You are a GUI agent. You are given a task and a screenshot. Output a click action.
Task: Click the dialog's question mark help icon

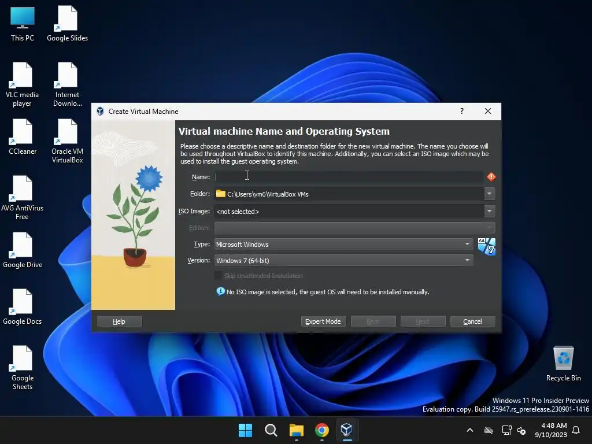click(x=462, y=111)
